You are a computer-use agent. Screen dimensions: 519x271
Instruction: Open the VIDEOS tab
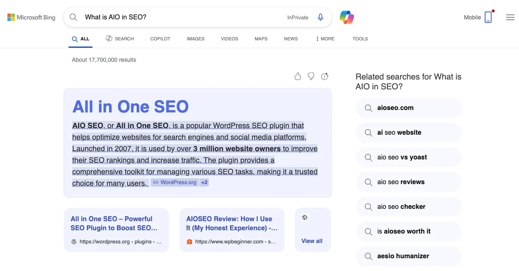(x=230, y=39)
